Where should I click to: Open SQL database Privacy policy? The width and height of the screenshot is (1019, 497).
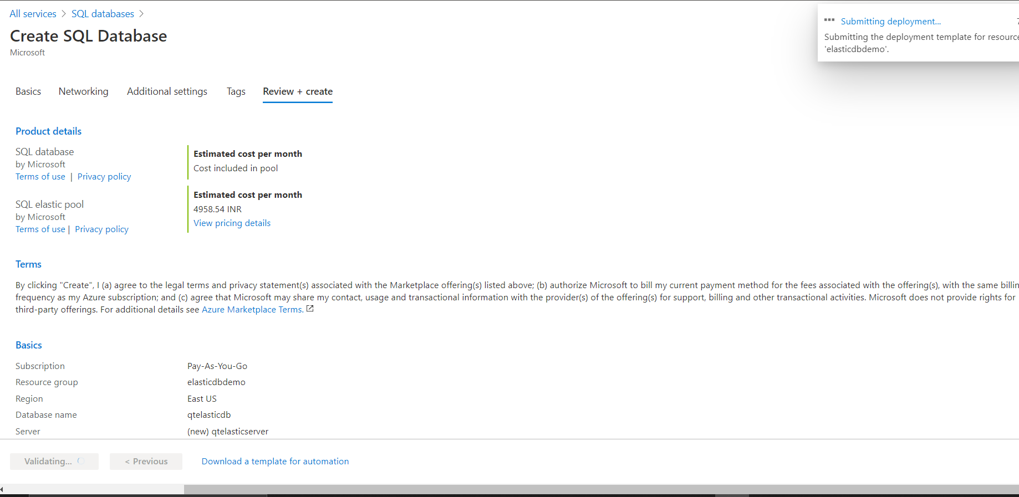[x=104, y=177]
